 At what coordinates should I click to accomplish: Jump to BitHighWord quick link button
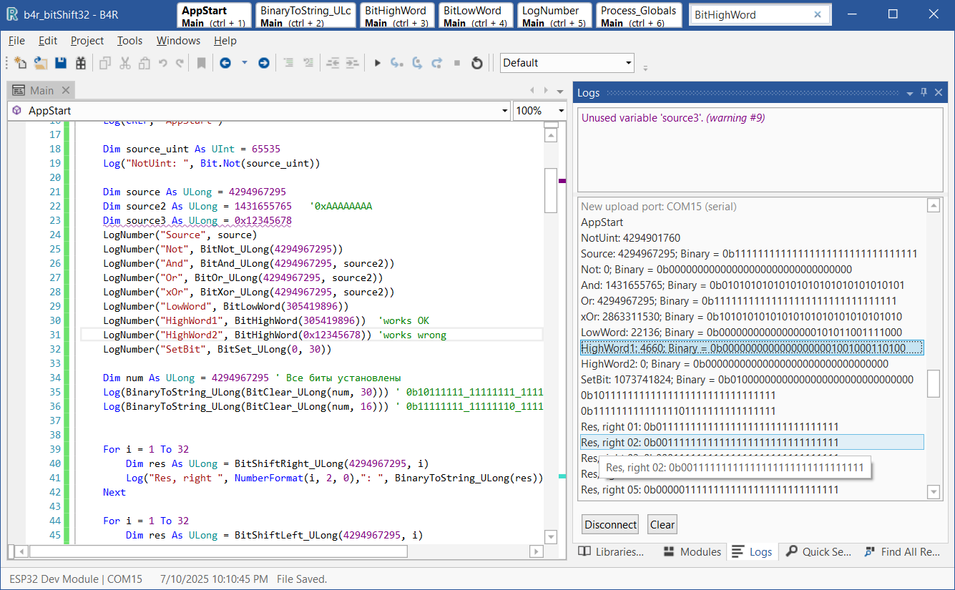coord(396,16)
